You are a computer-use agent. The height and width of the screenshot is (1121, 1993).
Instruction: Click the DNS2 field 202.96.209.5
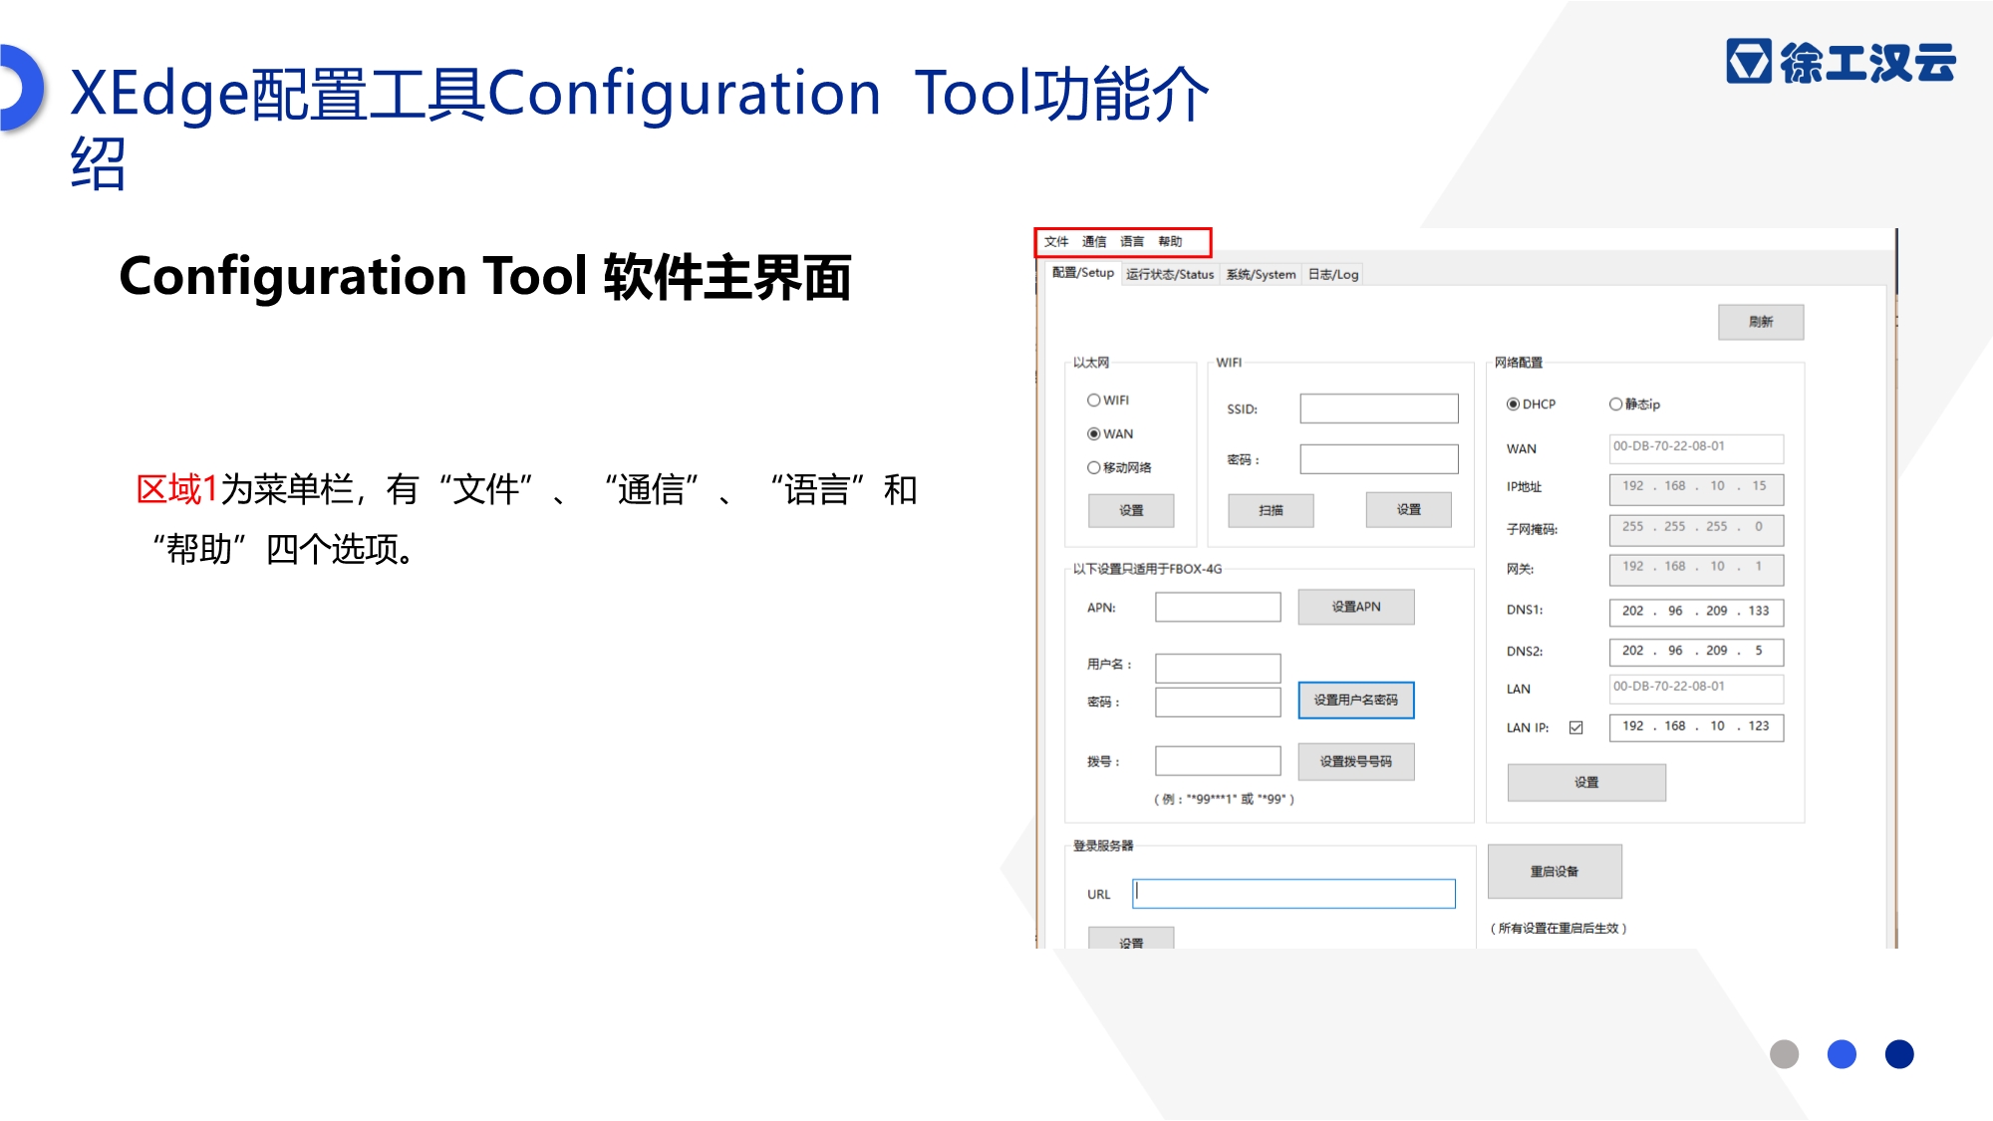[1696, 652]
